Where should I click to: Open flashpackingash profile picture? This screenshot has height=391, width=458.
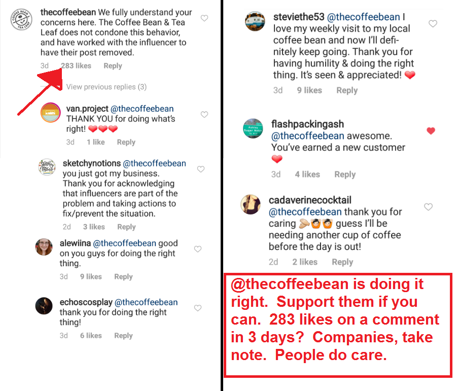tap(253, 128)
